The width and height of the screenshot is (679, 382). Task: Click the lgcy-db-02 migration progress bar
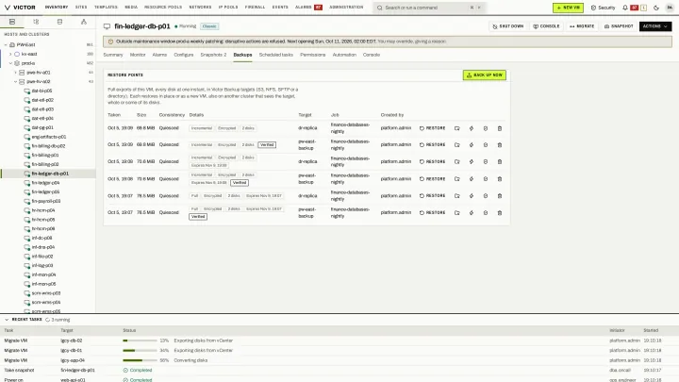(x=140, y=340)
